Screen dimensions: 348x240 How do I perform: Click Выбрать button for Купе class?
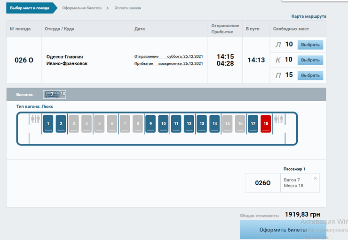[x=310, y=60]
